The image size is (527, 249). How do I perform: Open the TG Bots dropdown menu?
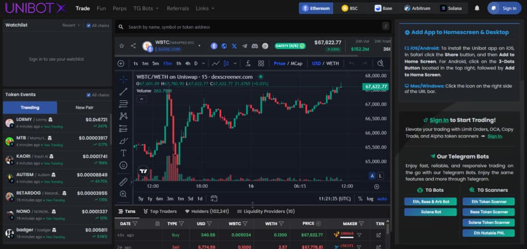click(146, 8)
